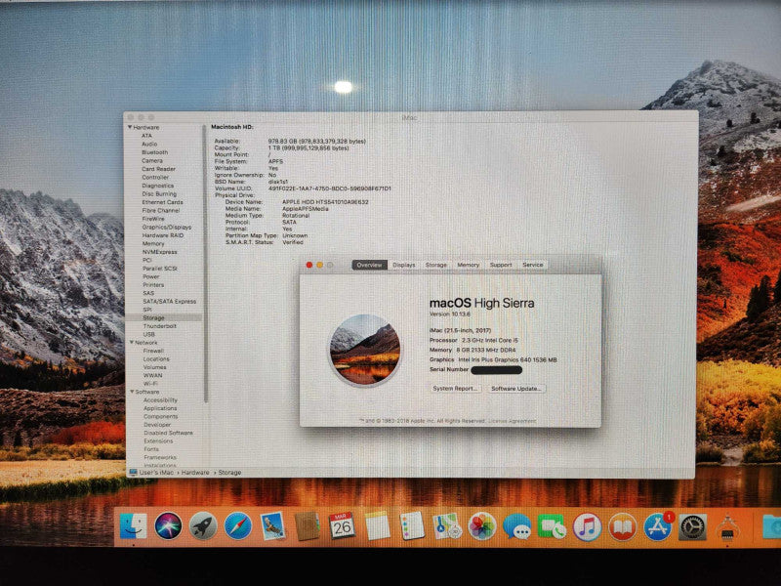Switch to the Service tab
781x586 pixels.
pos(532,265)
